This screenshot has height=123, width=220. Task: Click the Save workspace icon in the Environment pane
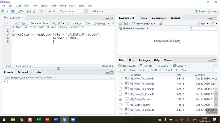(126, 24)
